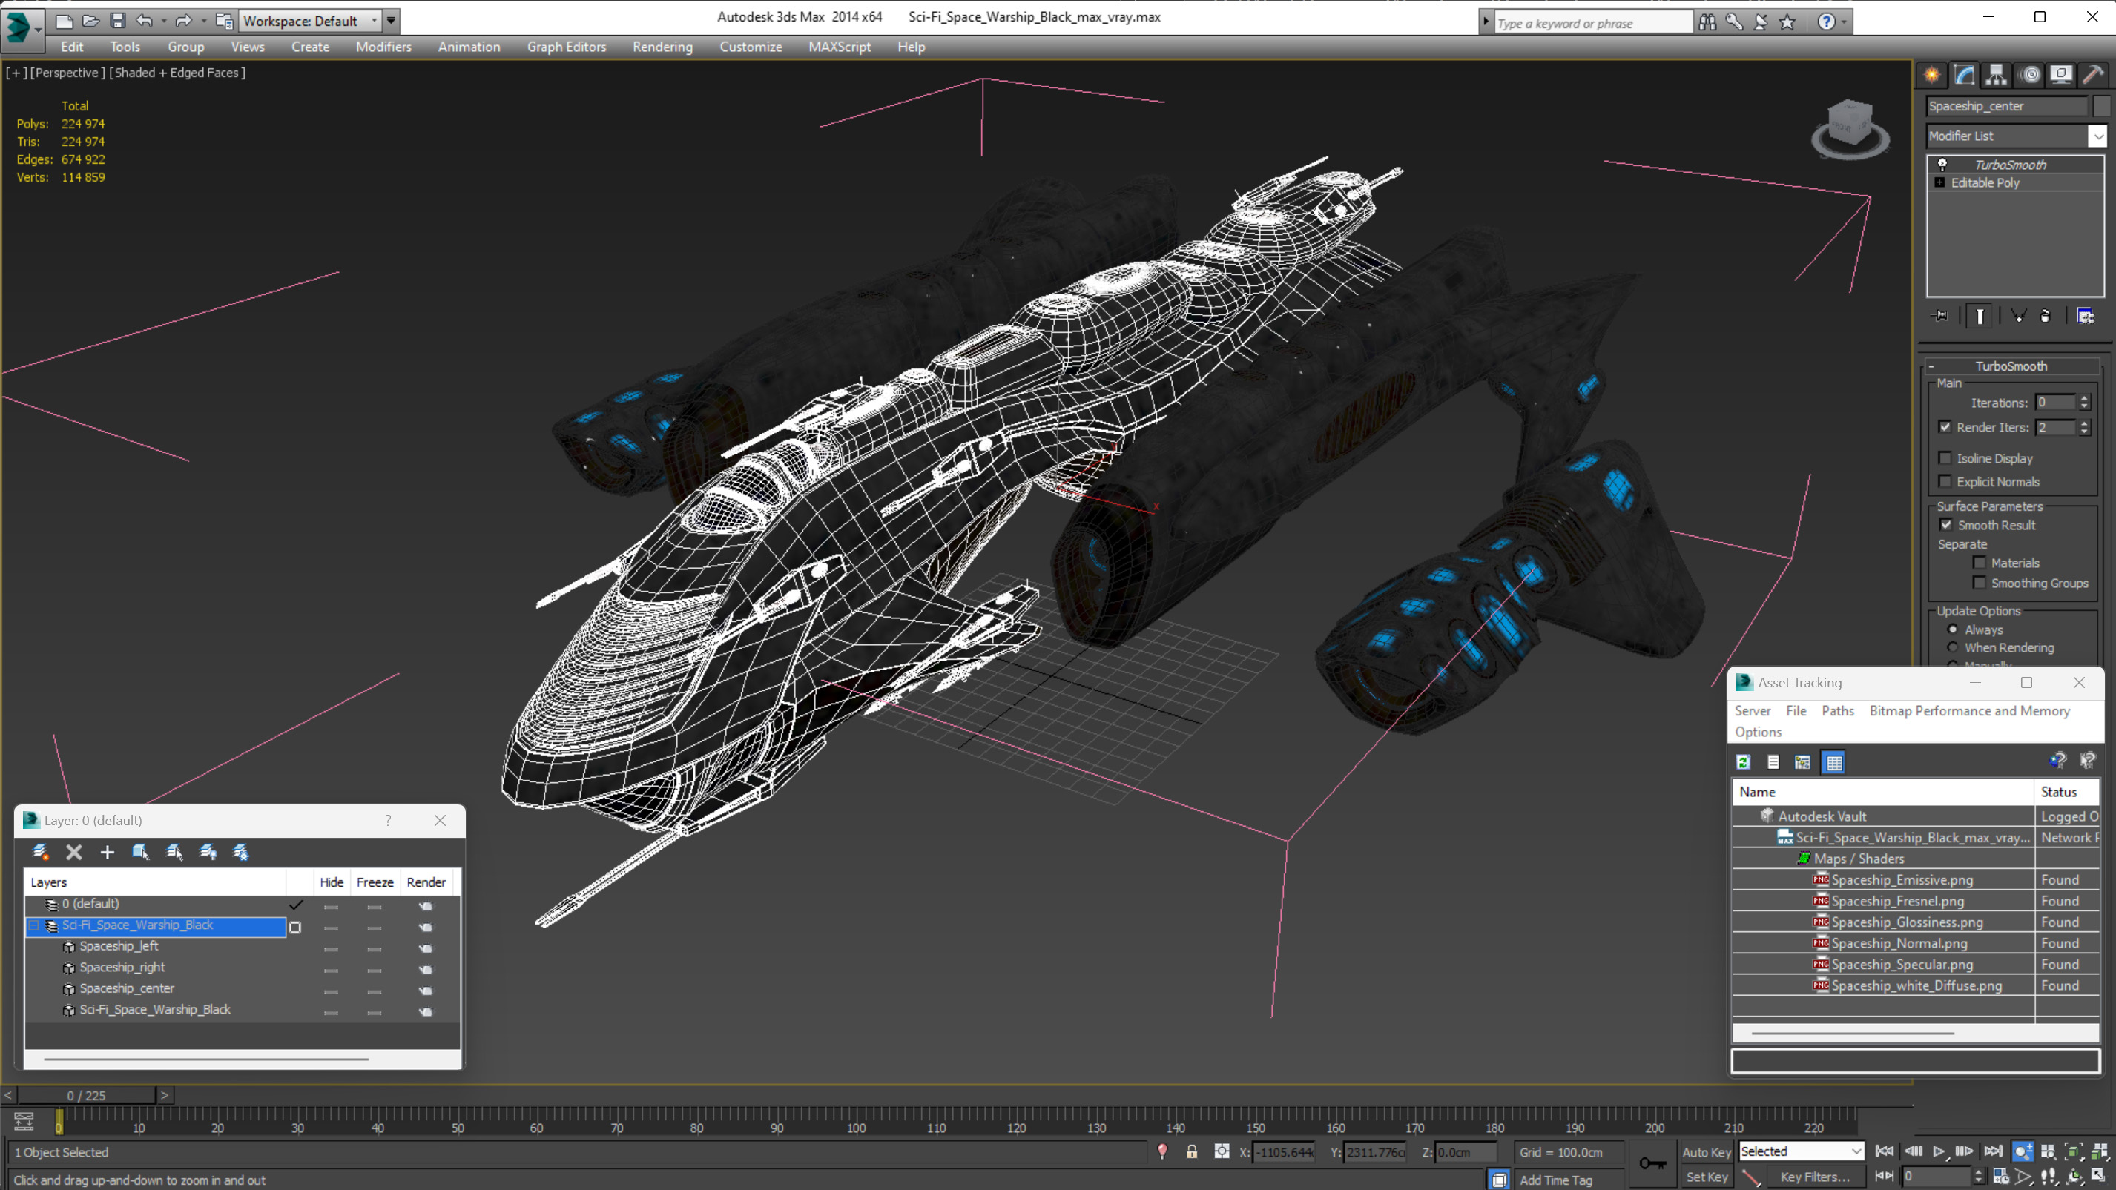This screenshot has height=1190, width=2116.
Task: Toggle TurboSmooth modifier lightbulb
Action: tap(1942, 165)
